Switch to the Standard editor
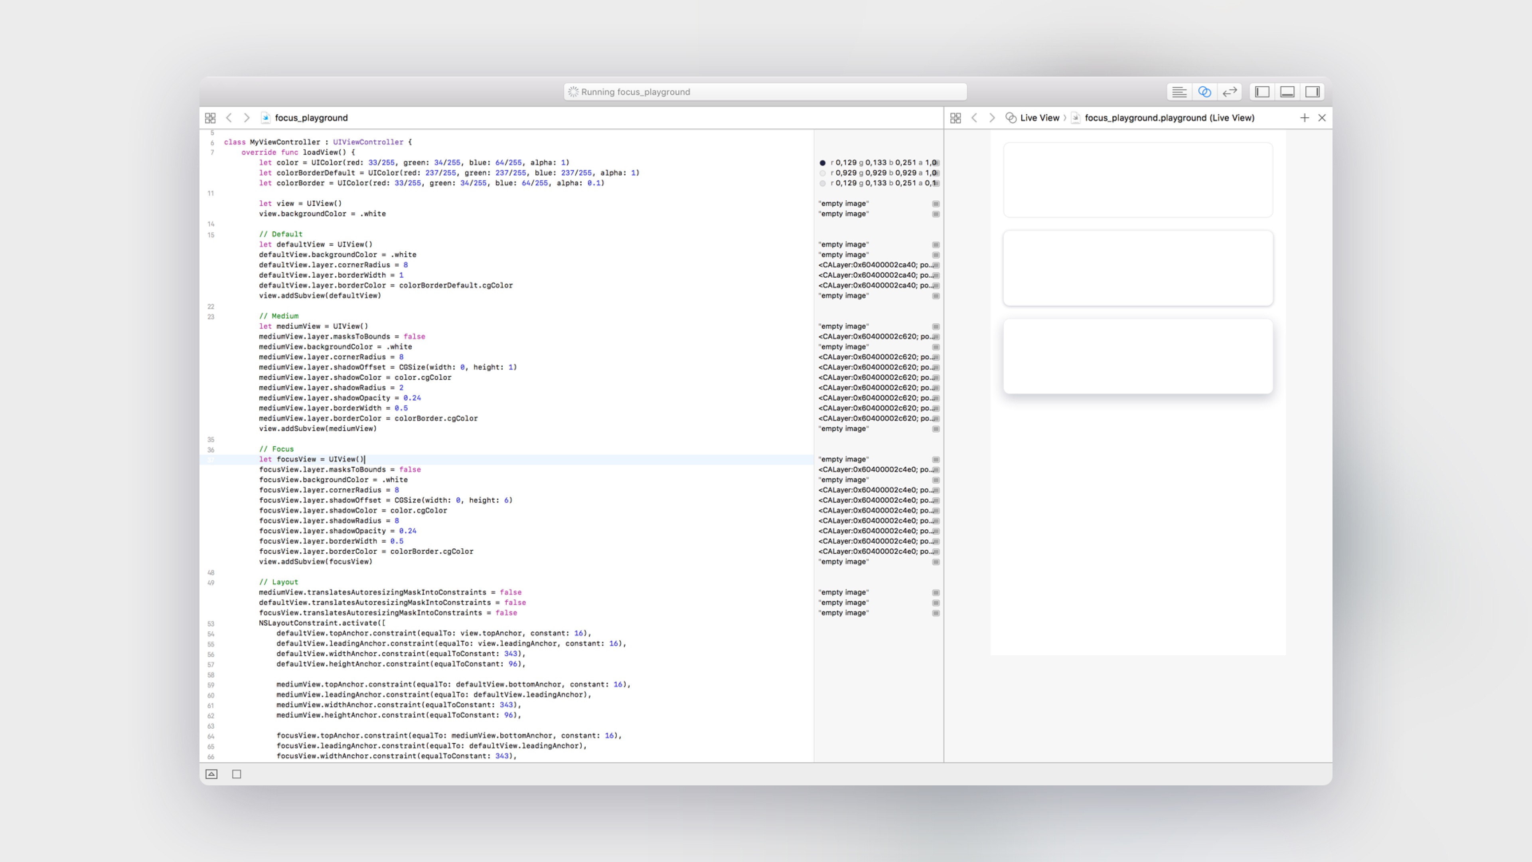Viewport: 1532px width, 862px height. (x=1179, y=92)
